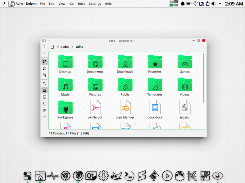Screen dimensions: 245x183
Task: Open the Help menu
Action: pos(108,4)
